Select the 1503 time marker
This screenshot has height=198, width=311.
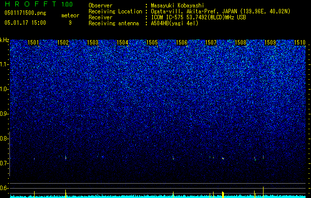(92, 43)
